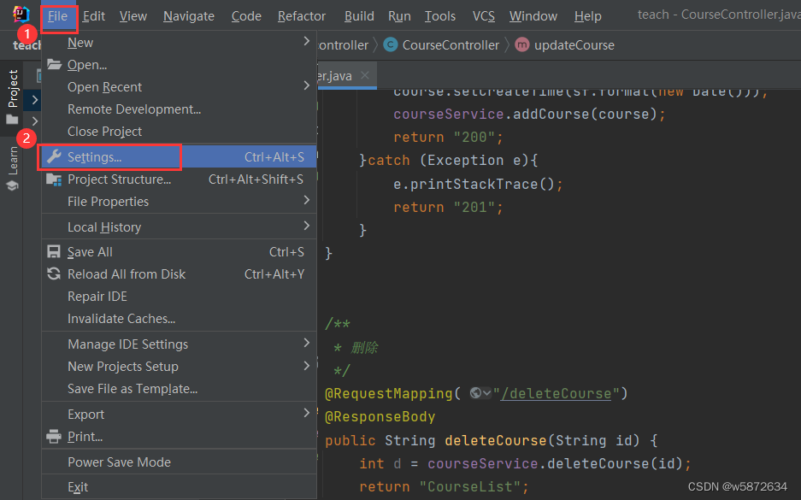The width and height of the screenshot is (801, 500).
Task: Click the CourseController class icon in breadcrumb
Action: 390,45
